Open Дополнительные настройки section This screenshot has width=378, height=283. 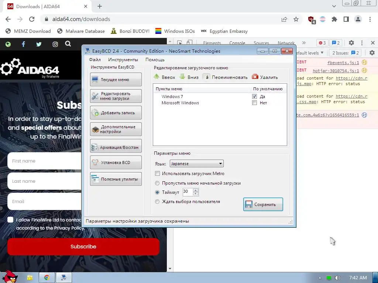click(116, 129)
